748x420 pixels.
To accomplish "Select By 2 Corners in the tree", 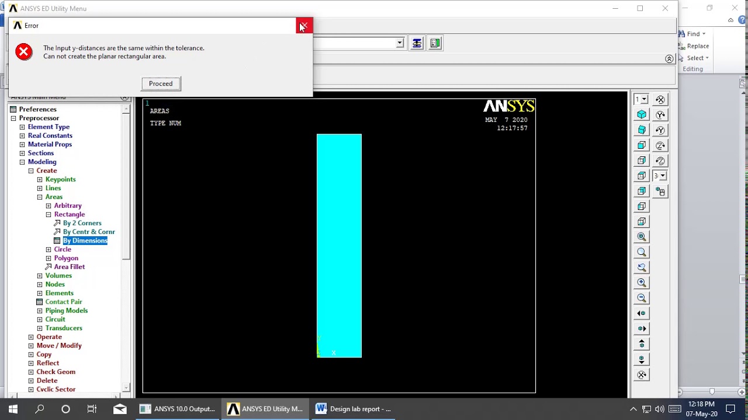I will click(x=82, y=223).
